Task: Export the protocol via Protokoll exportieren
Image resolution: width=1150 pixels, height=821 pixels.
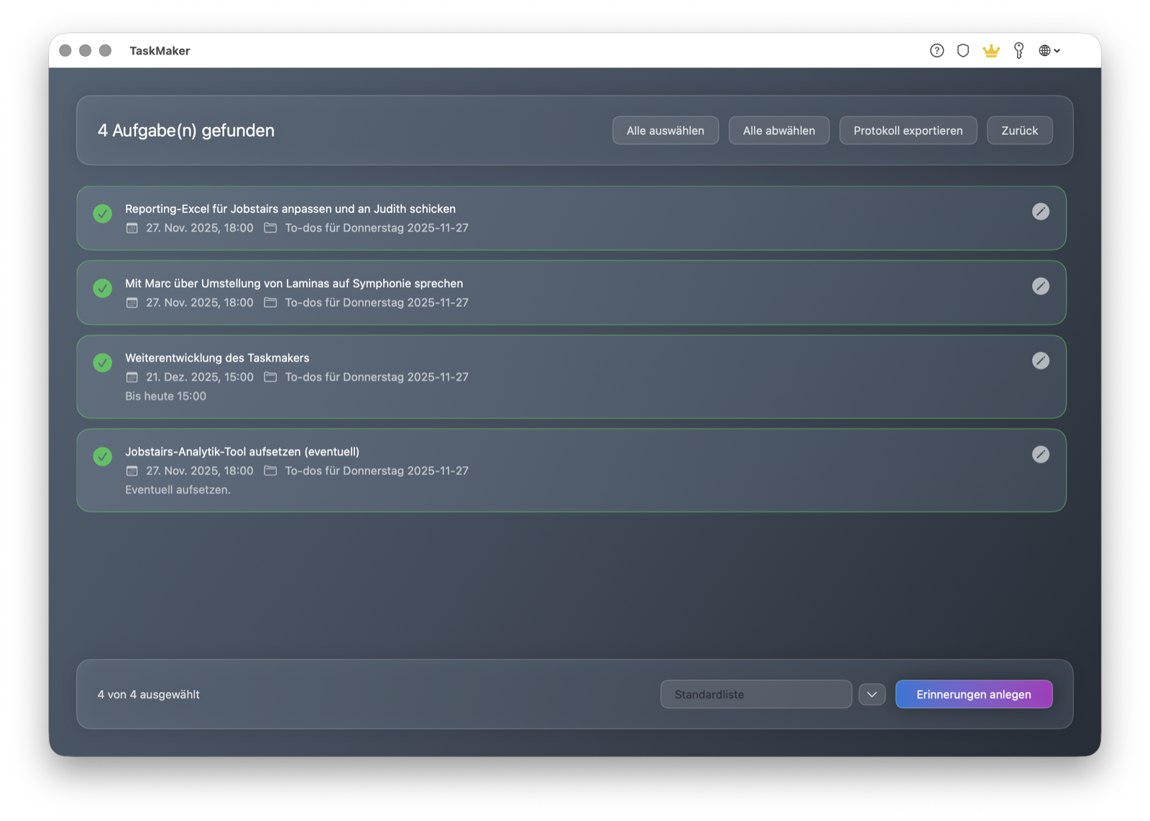Action: click(908, 130)
